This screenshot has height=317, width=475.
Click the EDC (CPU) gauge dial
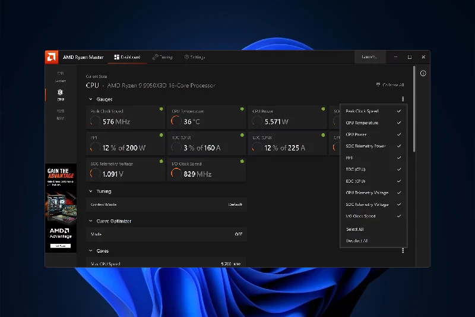pyautogui.click(x=257, y=147)
